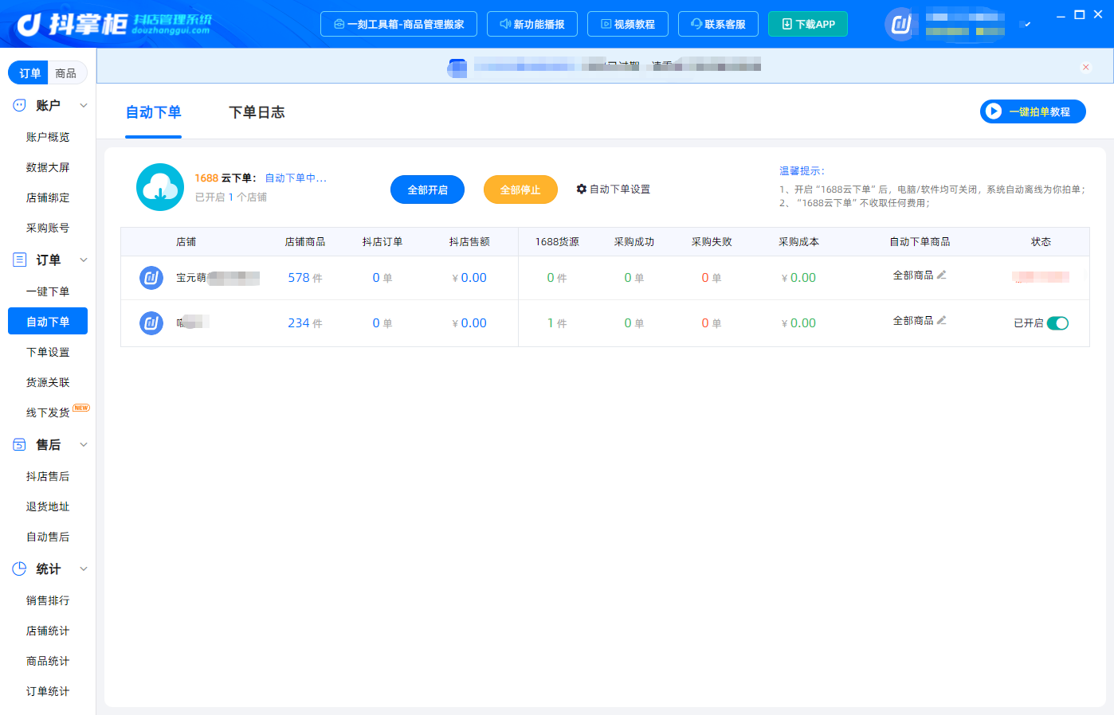Viewport: 1114px width, 715px height.
Task: Open 数据大屏 in sidebar
Action: [48, 167]
